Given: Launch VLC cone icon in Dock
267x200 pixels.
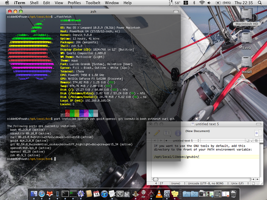Looking at the screenshot, I should [159, 194].
